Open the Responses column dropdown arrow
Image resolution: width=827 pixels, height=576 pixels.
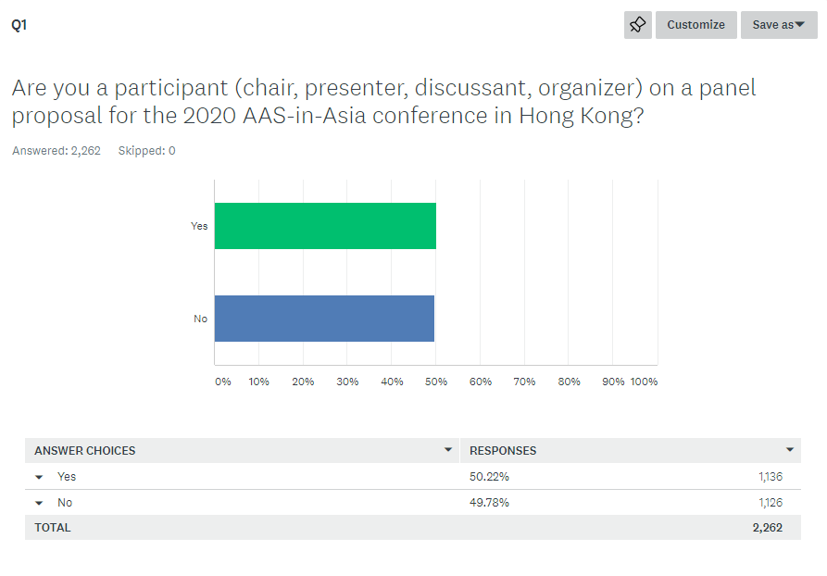click(790, 450)
